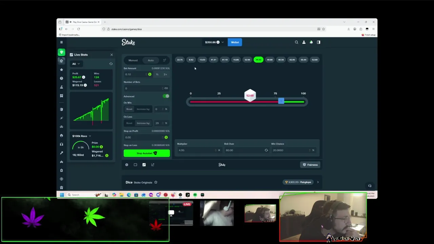Open the user profile icon in header

[304, 42]
